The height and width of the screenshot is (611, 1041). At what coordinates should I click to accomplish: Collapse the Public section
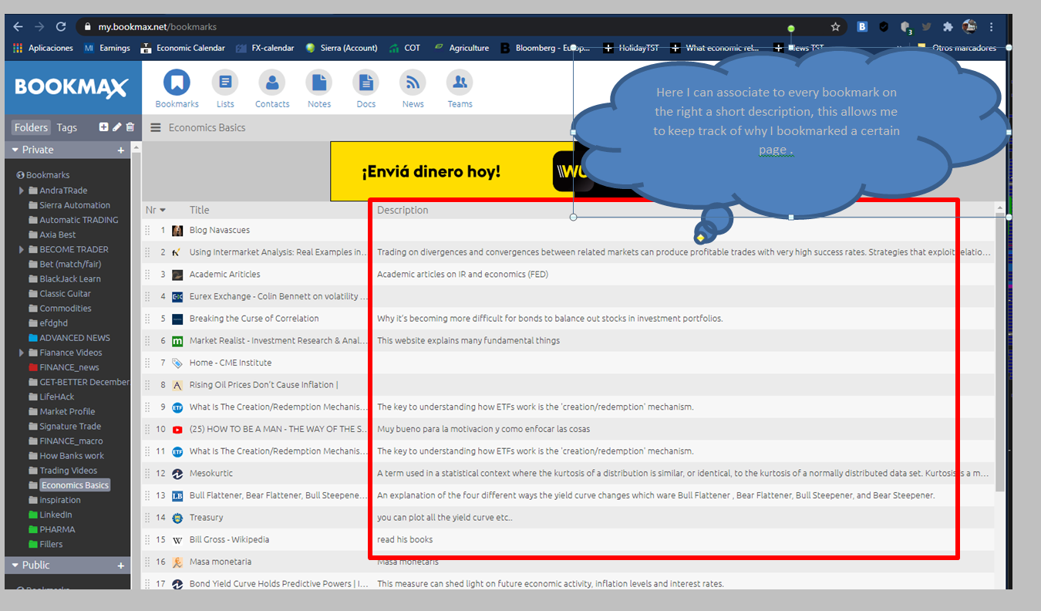coord(15,565)
